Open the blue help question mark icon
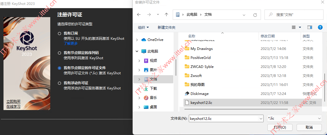The image size is (327, 135). [x=320, y=27]
